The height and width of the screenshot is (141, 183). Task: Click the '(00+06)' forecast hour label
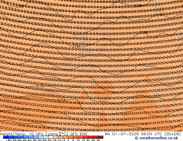(172, 134)
